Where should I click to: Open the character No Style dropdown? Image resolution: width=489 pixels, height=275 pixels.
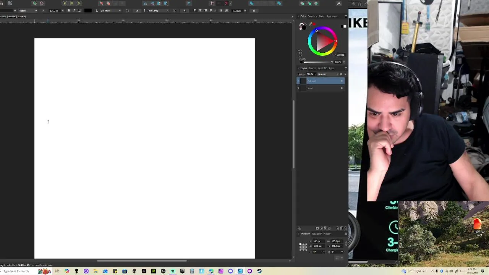click(110, 11)
